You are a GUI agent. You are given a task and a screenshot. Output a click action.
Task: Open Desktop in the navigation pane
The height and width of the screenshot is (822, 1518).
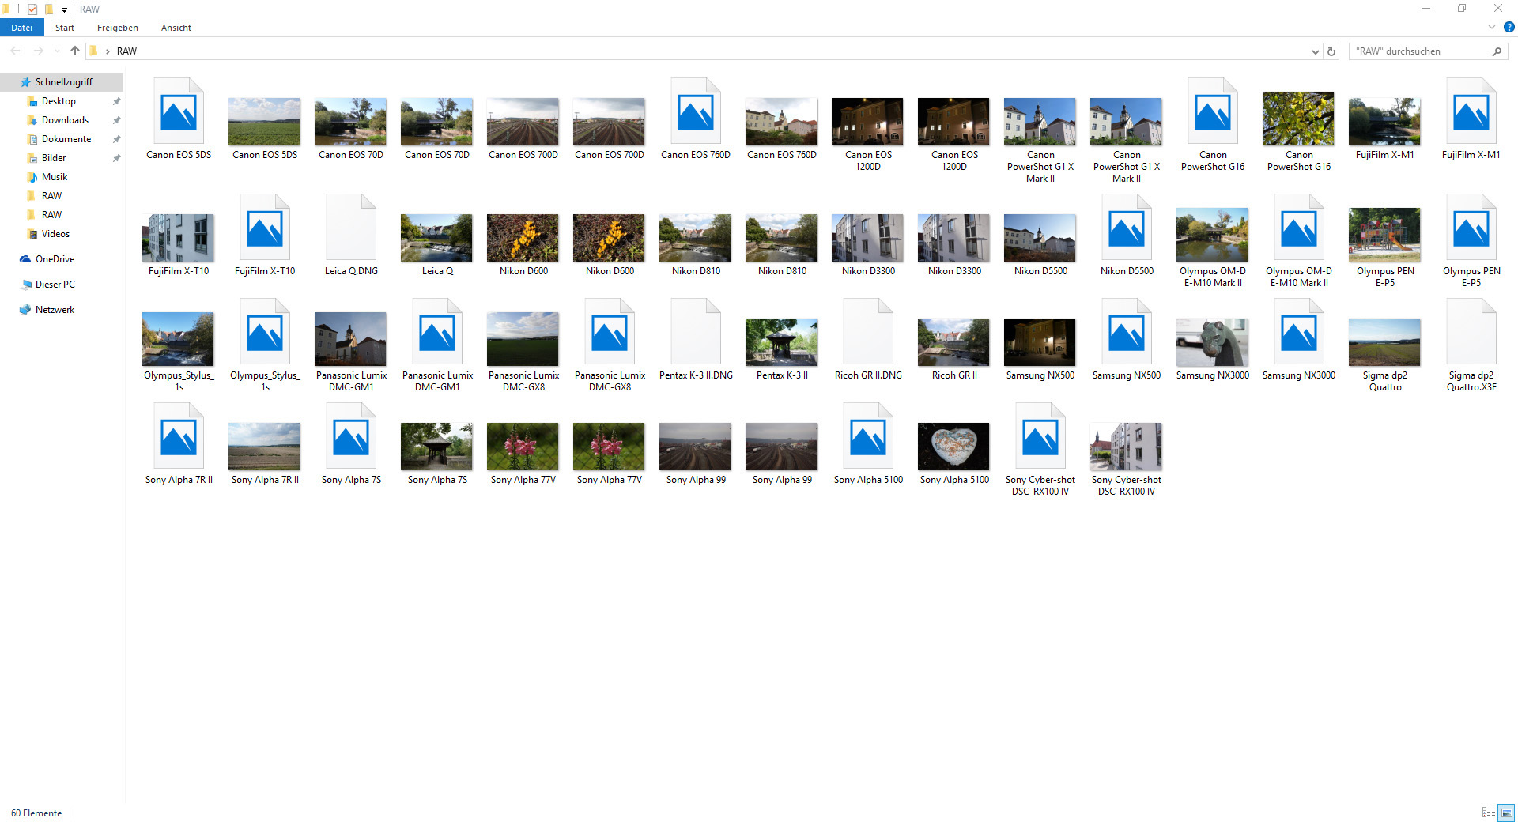pos(59,101)
